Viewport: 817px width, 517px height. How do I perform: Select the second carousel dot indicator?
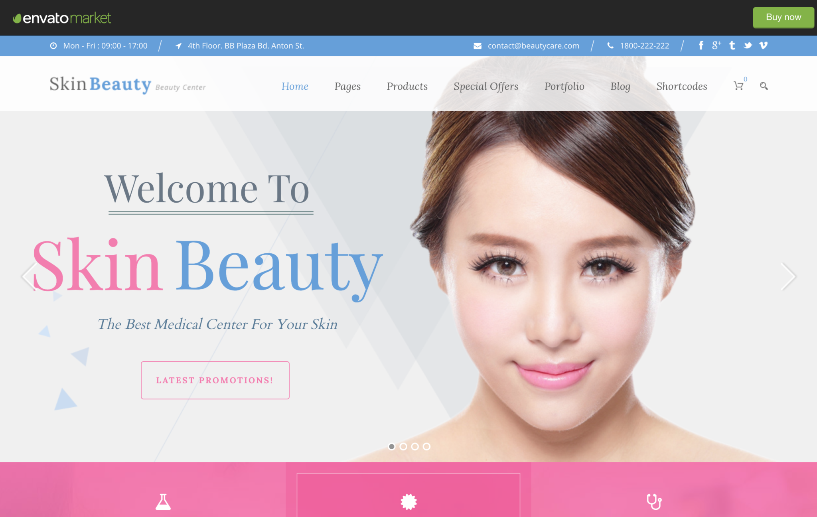coord(403,447)
